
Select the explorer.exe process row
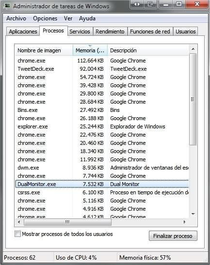pos(102,126)
